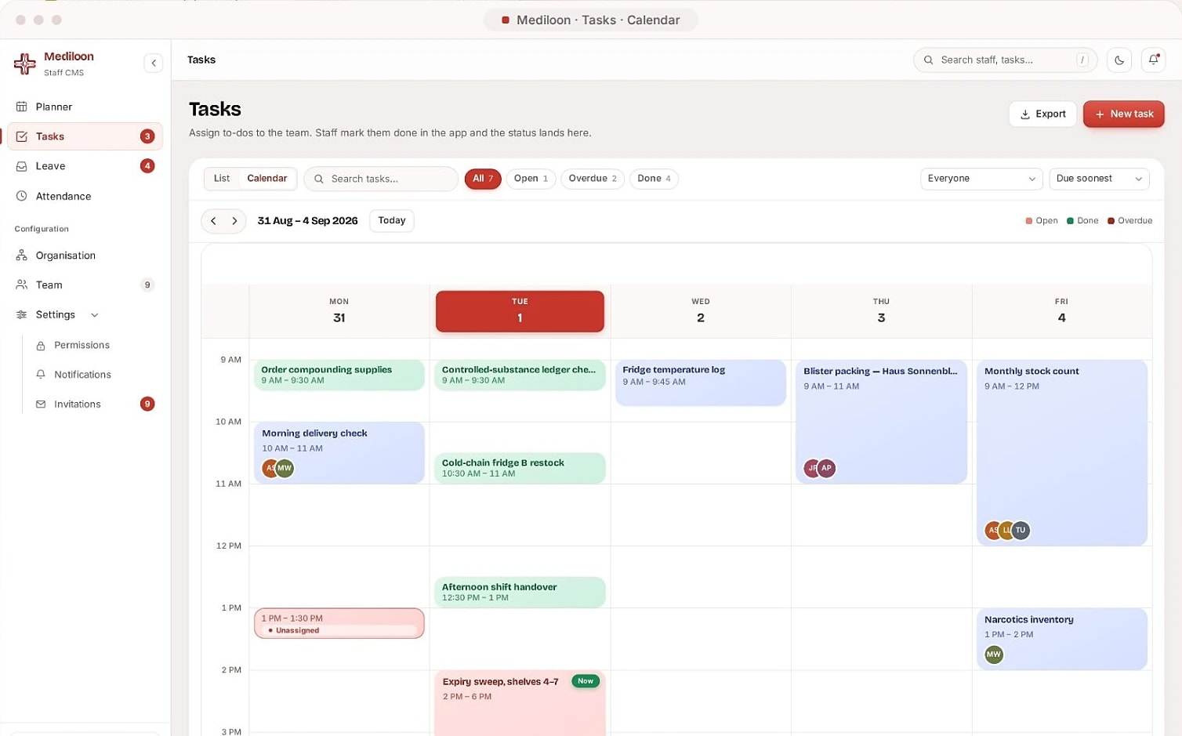Filter tasks by Open
Viewport: 1182px width, 736px height.
pyautogui.click(x=531, y=179)
